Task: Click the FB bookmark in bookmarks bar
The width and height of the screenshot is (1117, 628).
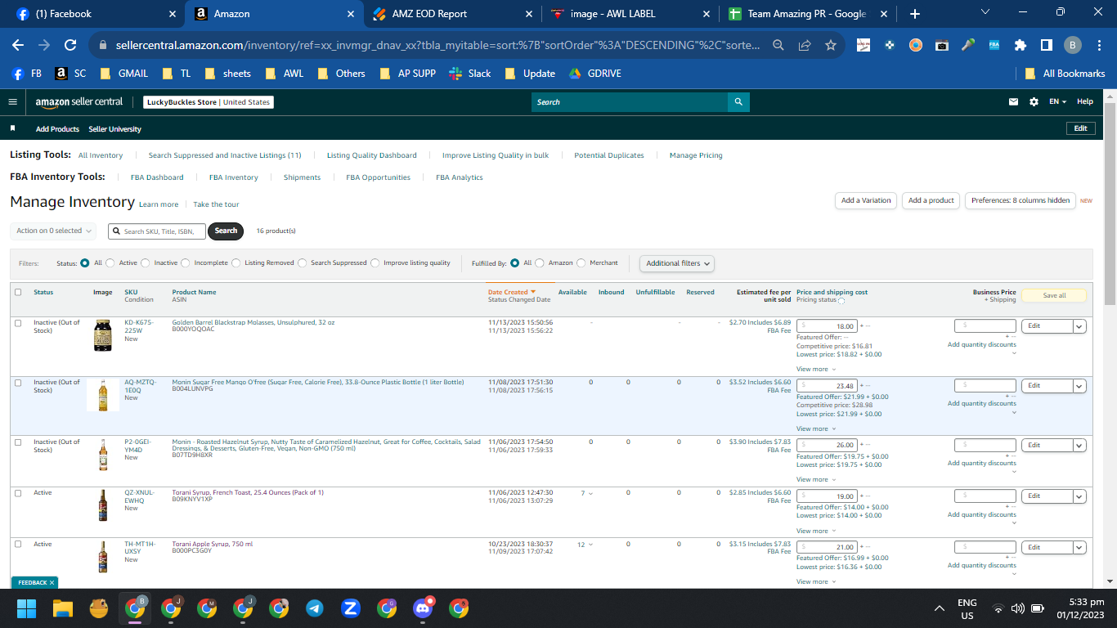Action: (27, 73)
